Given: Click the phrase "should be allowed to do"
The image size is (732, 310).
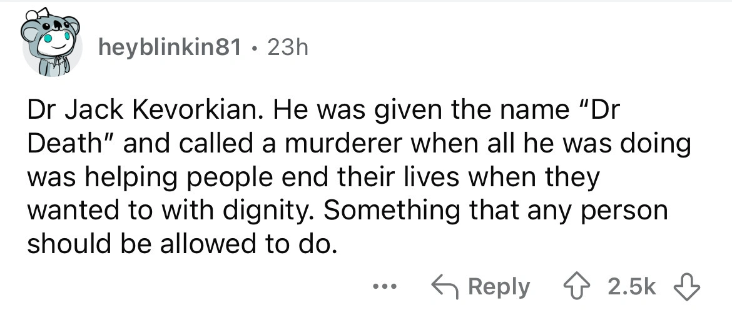Looking at the screenshot, I should (177, 244).
